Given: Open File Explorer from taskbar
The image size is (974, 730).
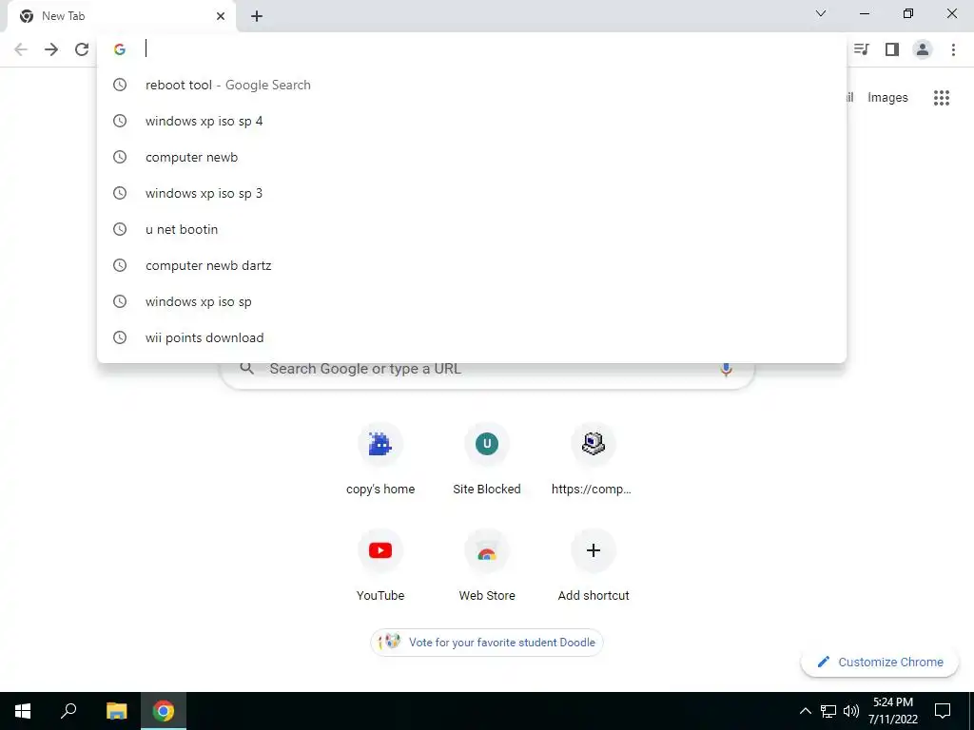Looking at the screenshot, I should coord(116,711).
